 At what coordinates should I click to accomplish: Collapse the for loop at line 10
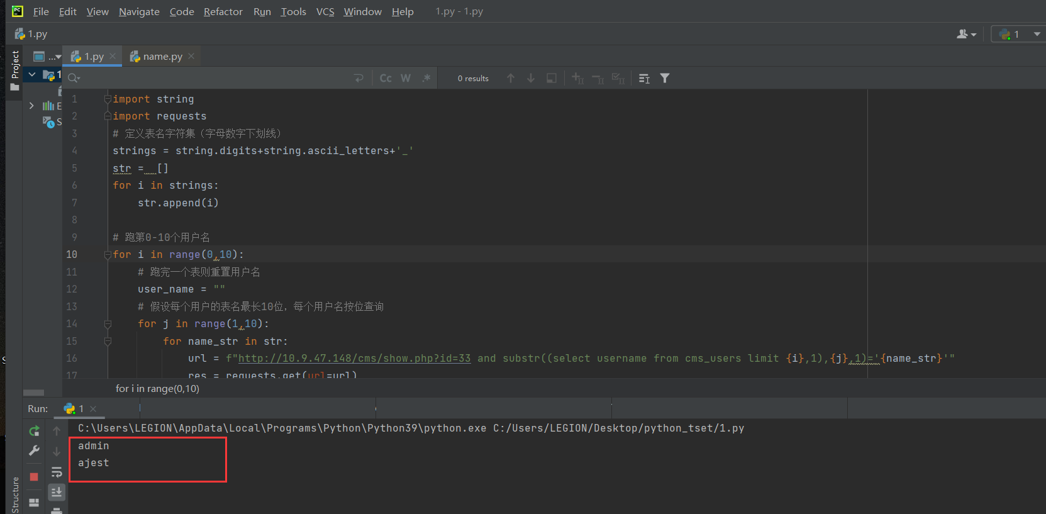pyautogui.click(x=108, y=254)
